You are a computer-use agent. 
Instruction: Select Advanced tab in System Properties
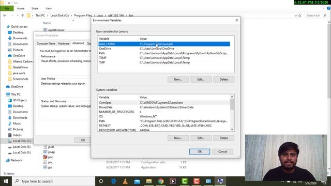78,43
